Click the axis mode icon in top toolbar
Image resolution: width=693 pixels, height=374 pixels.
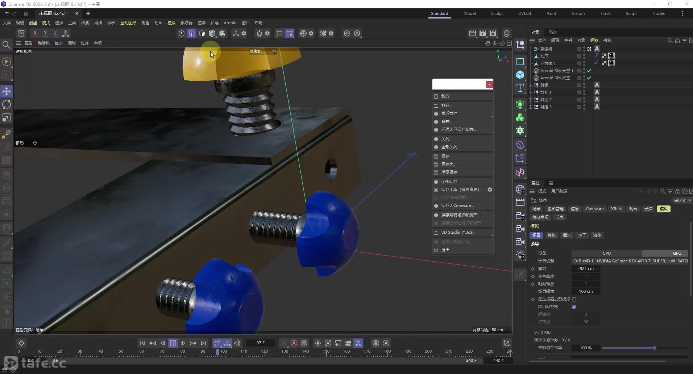click(x=236, y=33)
